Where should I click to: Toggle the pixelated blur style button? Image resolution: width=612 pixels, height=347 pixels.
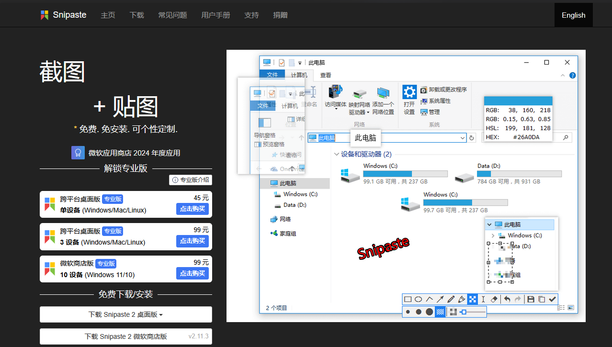[453, 312]
